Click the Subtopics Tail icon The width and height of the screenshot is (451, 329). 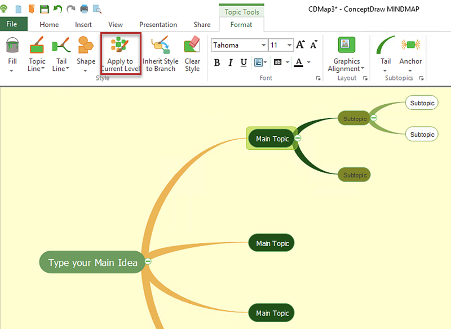(386, 45)
